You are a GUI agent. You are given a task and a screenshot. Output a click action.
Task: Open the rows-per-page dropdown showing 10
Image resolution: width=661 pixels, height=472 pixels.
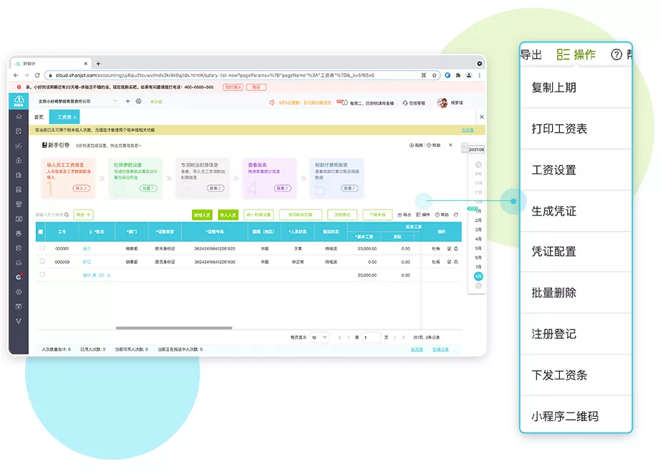coord(319,337)
